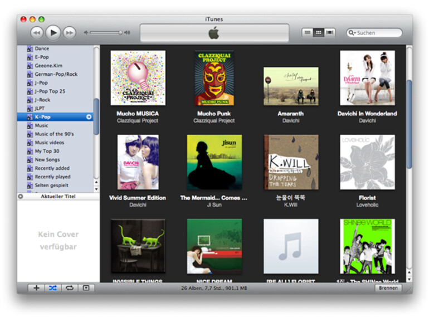
Task: Click the Apple logo status display
Action: [x=214, y=33]
